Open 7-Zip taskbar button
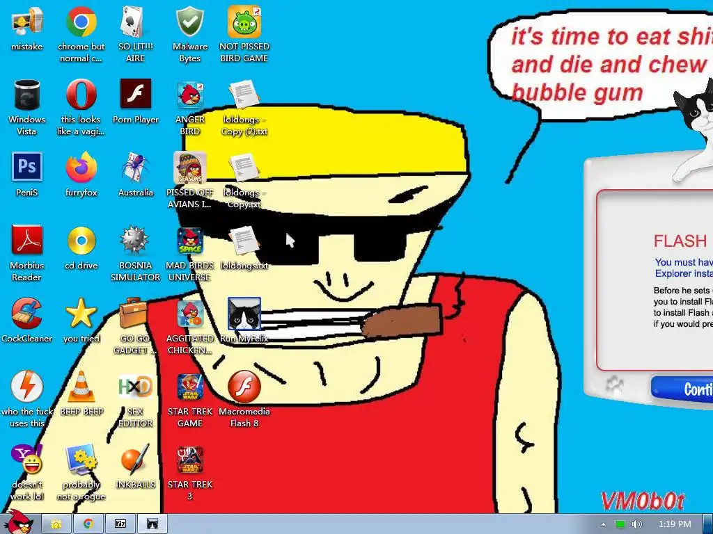This screenshot has height=534, width=713. (120, 524)
